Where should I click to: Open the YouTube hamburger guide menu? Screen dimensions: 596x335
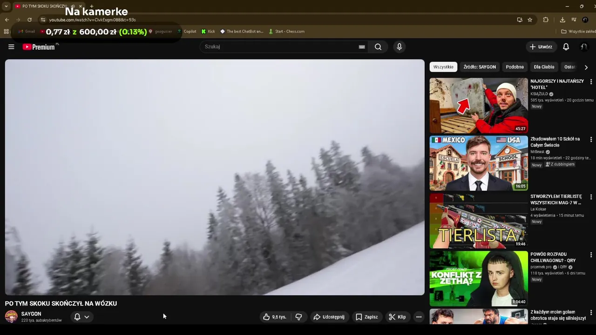click(11, 47)
